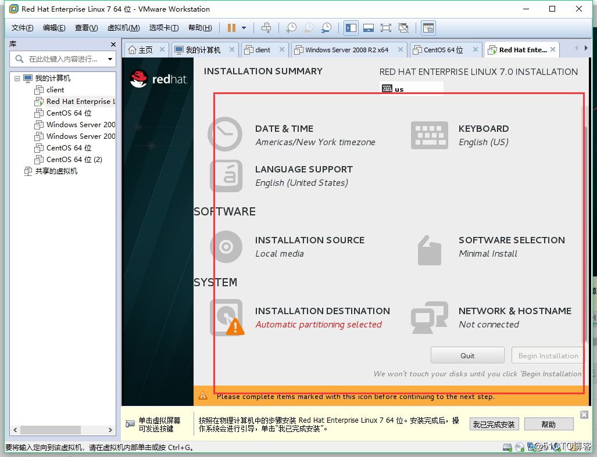The image size is (597, 457).
Task: Open the power options dropdown arrow
Action: (x=244, y=28)
